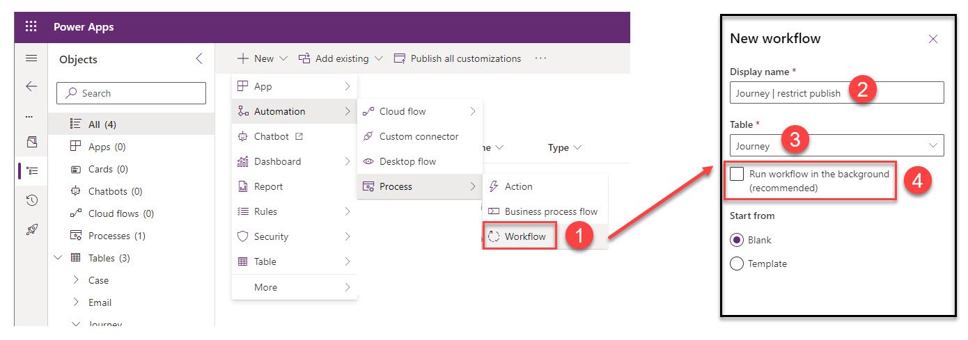Go back using the left arrow icon
Screen dimensions: 968x340
pos(31,86)
